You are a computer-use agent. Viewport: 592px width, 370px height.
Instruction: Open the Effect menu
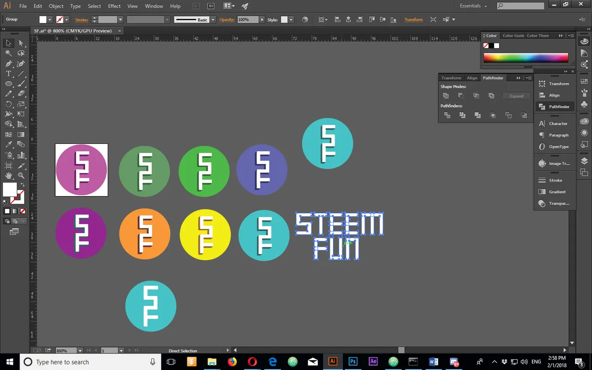coord(114,6)
